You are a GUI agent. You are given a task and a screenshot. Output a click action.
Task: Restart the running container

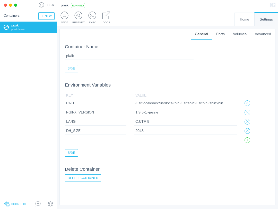(x=78, y=16)
